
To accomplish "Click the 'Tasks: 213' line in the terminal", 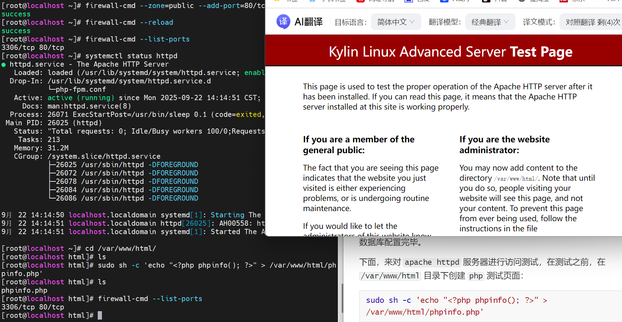I will point(39,140).
